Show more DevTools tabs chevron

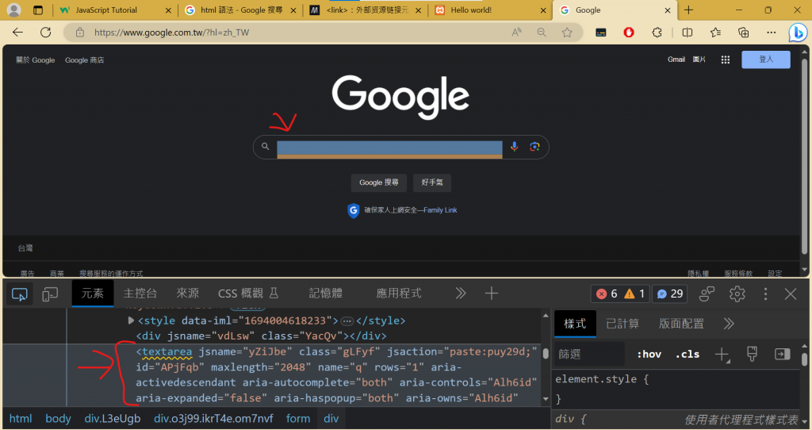click(x=461, y=294)
